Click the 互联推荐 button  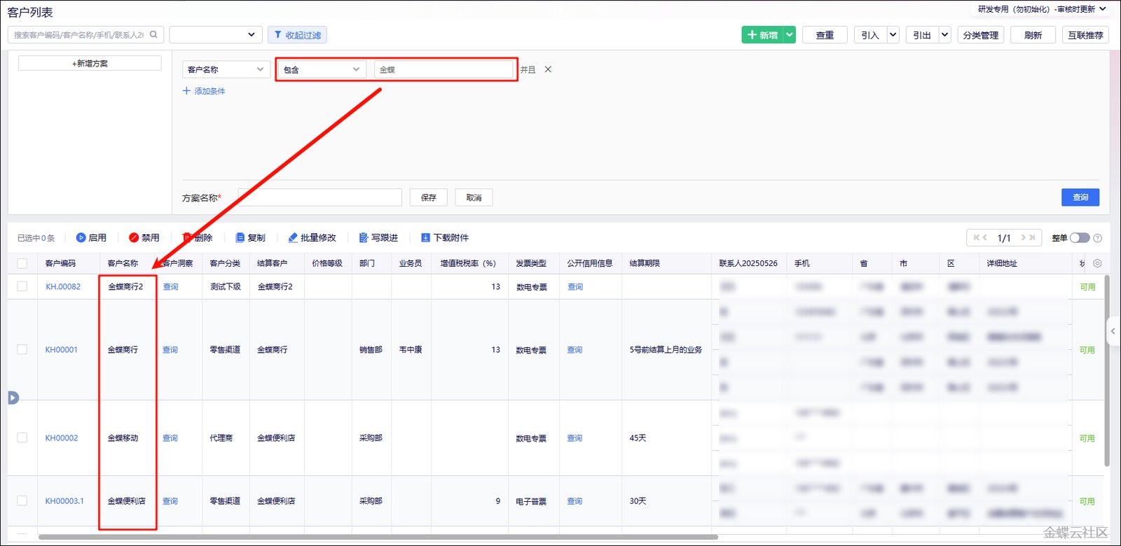pos(1085,35)
